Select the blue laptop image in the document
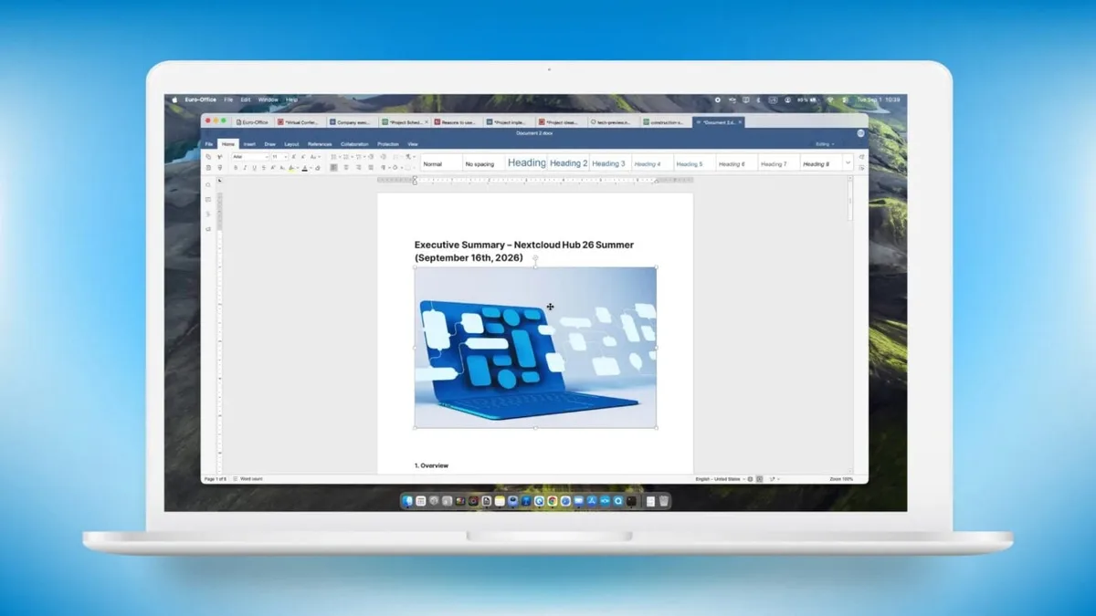1096x616 pixels. pos(535,347)
